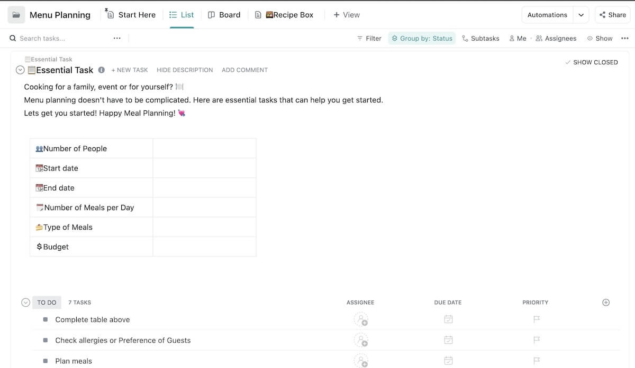Toggle Show Closed tasks
635x368 pixels.
click(x=591, y=62)
